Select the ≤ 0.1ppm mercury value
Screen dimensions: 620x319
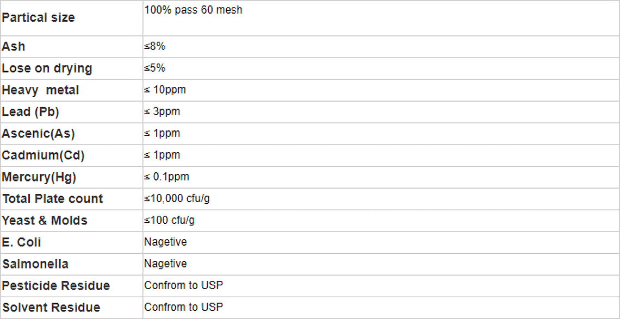[x=166, y=177]
